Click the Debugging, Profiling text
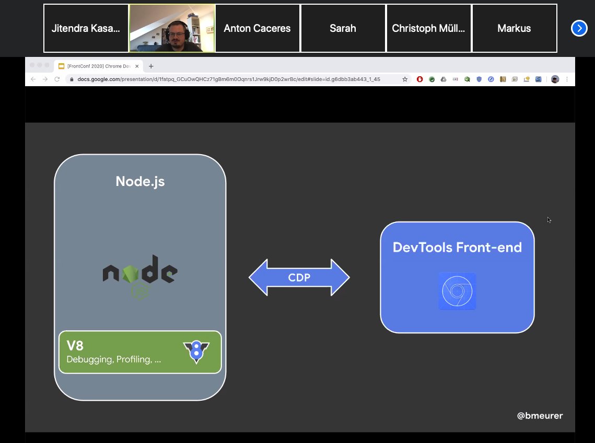This screenshot has height=443, width=595. pos(113,359)
